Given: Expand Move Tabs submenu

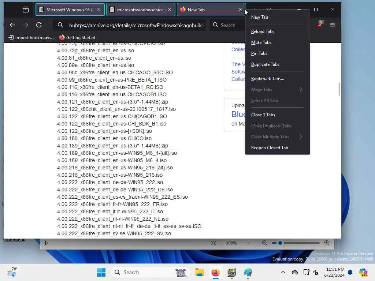Looking at the screenshot, I should click(x=278, y=90).
